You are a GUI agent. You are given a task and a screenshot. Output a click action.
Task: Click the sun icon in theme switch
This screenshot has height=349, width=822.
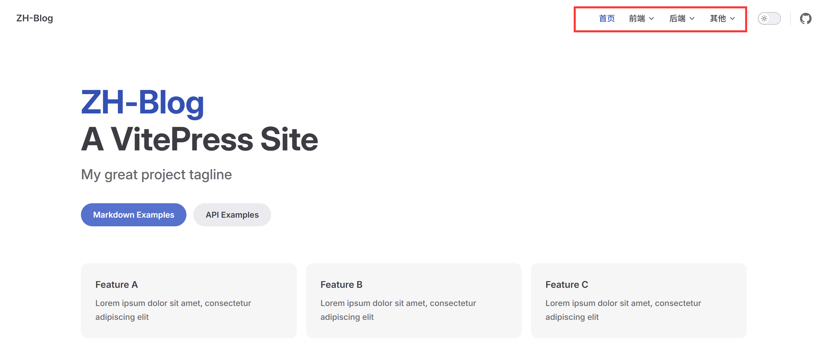764,18
